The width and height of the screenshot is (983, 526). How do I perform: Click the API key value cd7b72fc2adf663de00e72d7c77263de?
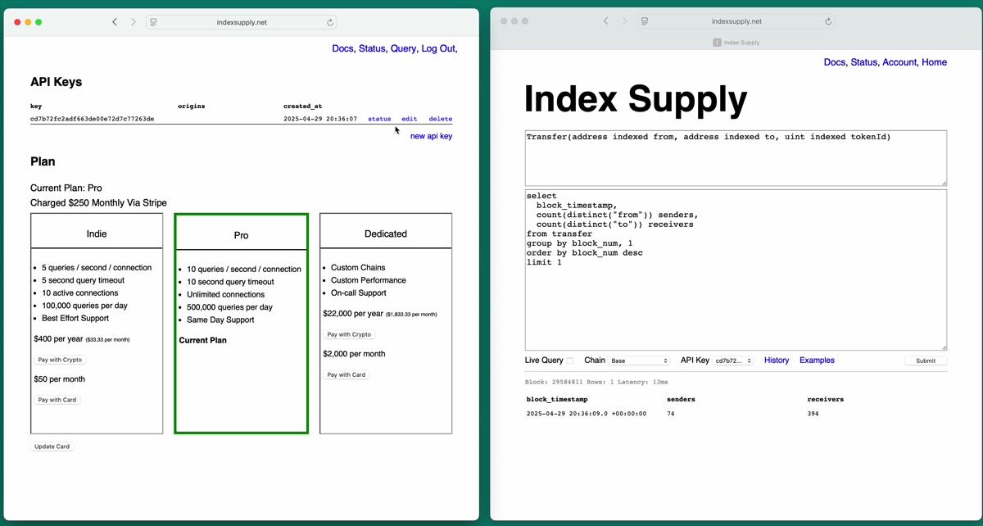(92, 119)
